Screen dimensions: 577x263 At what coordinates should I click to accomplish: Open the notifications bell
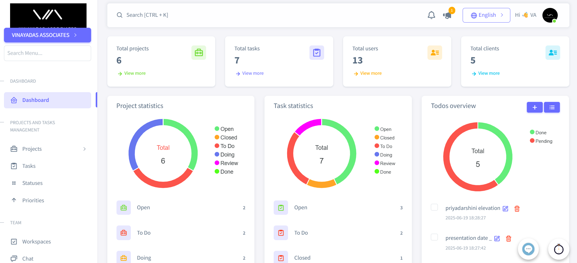coord(431,15)
